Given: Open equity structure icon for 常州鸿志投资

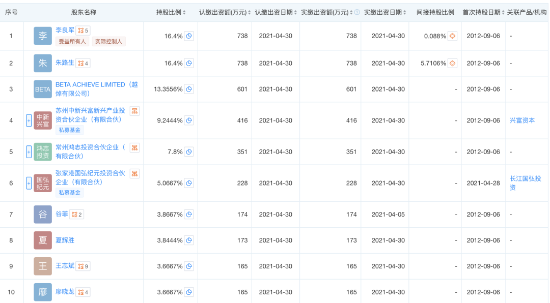Looking at the screenshot, I should 134,148.
